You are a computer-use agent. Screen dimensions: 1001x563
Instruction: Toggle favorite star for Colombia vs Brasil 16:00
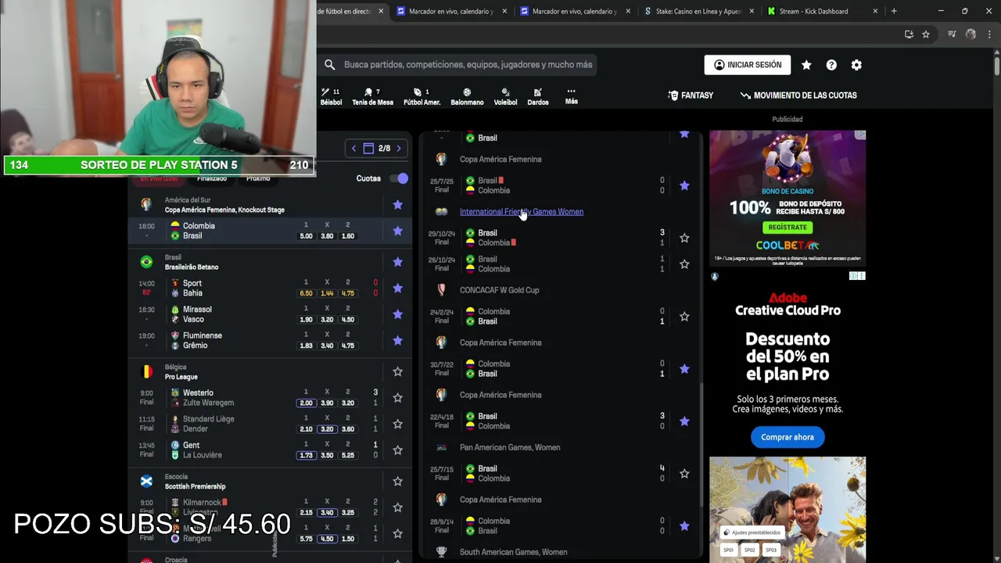[x=397, y=231]
